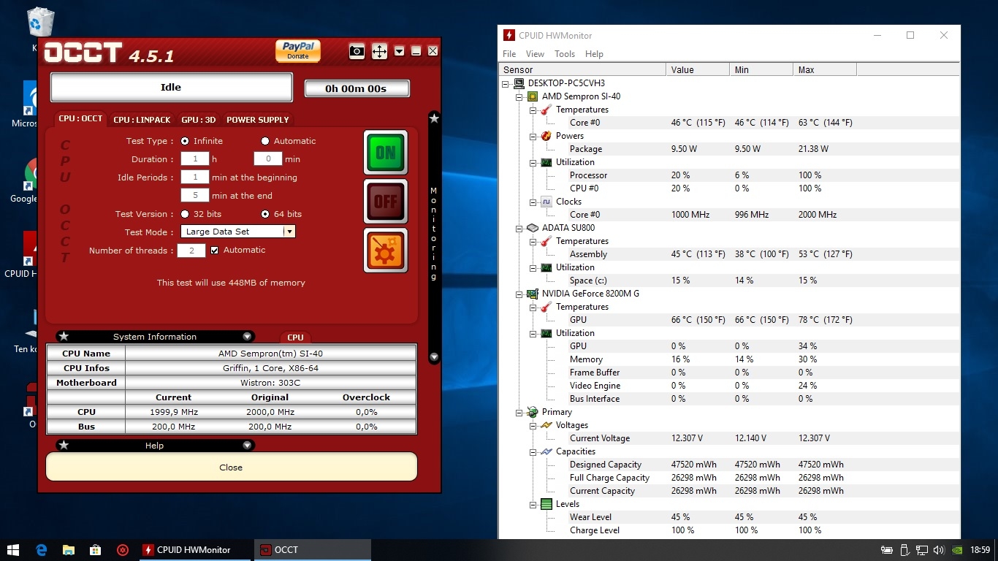Screen dimensions: 998x561
Task: Open the NVIDIA tray icon
Action: pyautogui.click(x=957, y=550)
